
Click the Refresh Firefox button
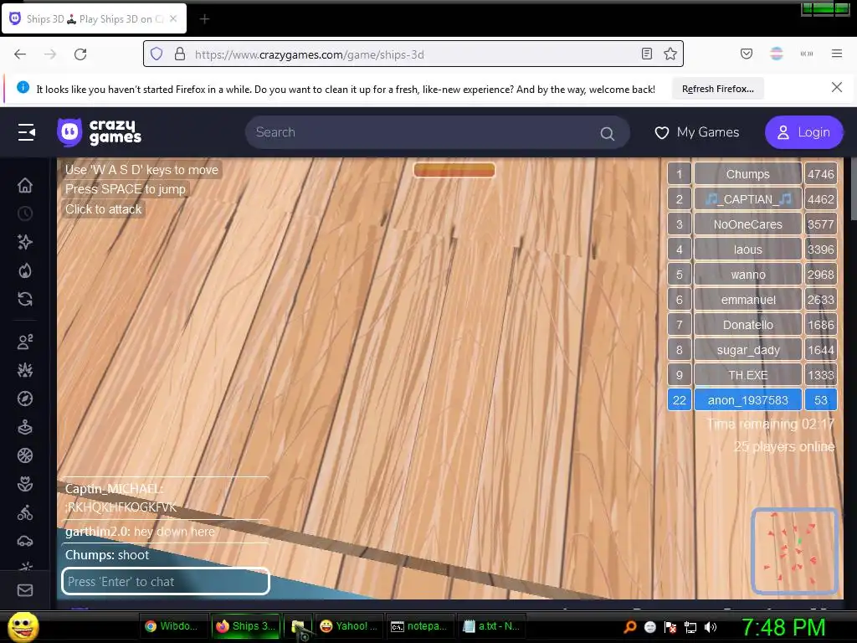tap(717, 89)
